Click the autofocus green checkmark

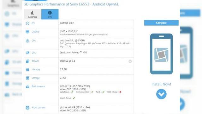point(72,92)
